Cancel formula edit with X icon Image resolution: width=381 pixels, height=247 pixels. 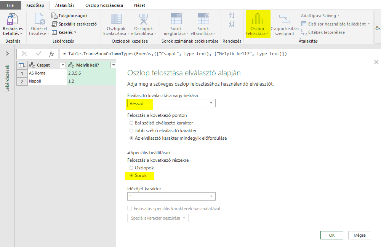(24, 54)
